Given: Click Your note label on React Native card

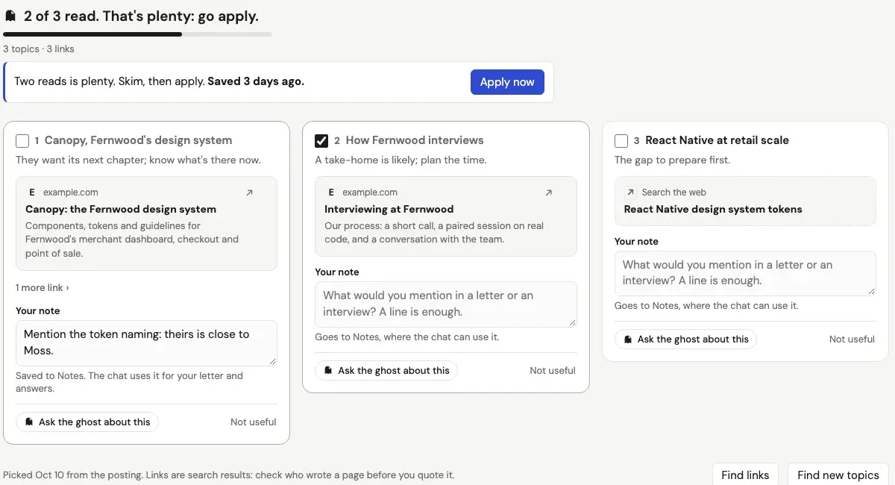Looking at the screenshot, I should click(x=637, y=242).
